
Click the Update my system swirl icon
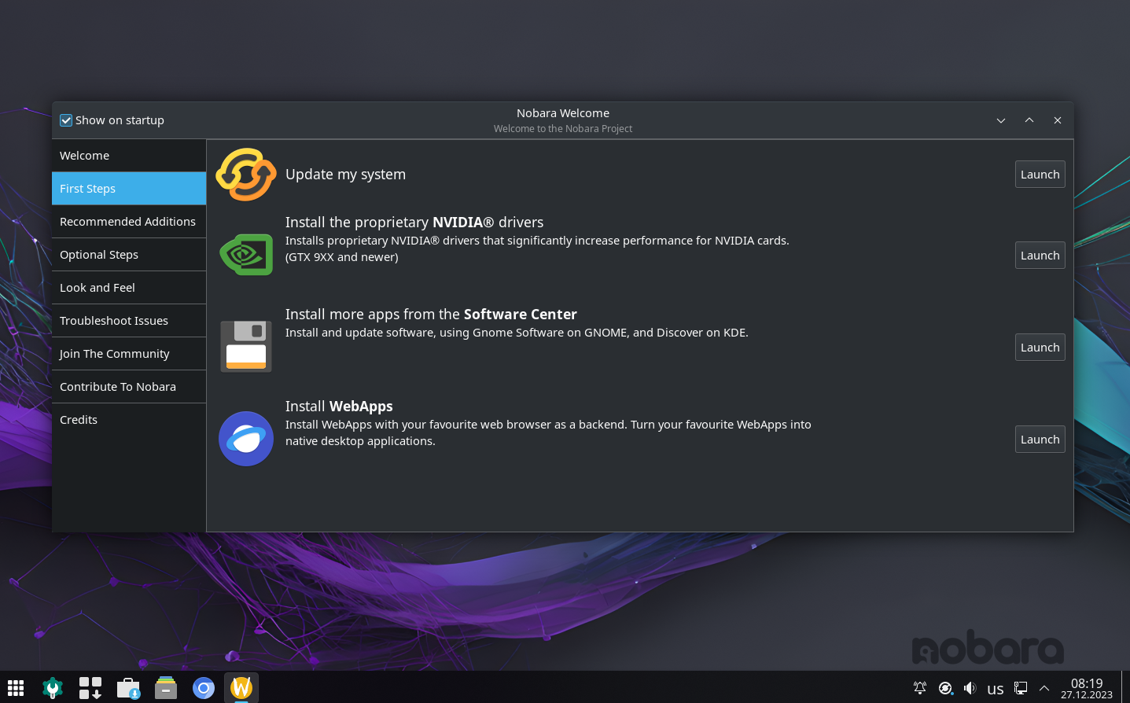point(246,175)
